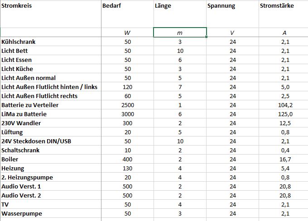Click the unit cell containing W
The width and height of the screenshot is (308, 221).
coord(127,33)
